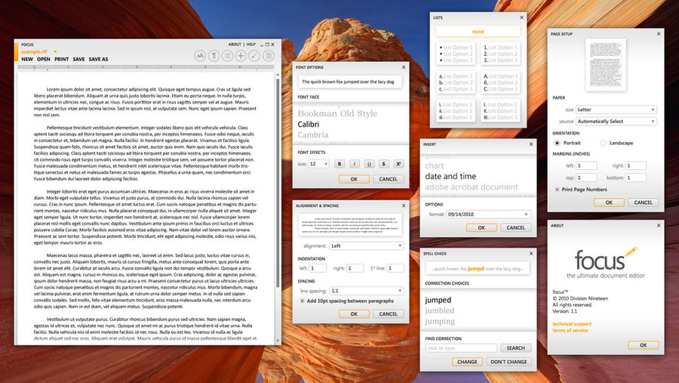This screenshot has height=383, width=679.
Task: Toggle Add 10pt spacing between paragraphs
Action: coord(303,301)
